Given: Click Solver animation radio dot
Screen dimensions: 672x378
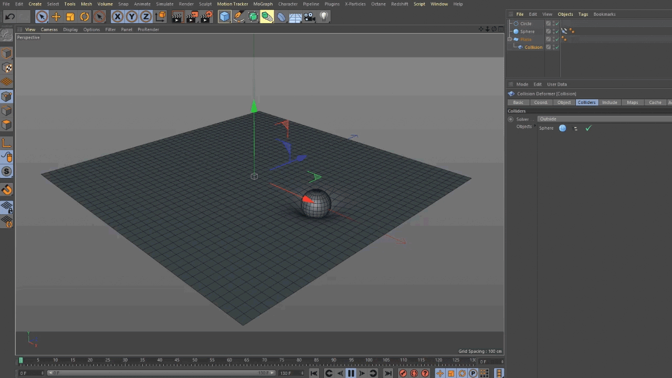Looking at the screenshot, I should [510, 119].
